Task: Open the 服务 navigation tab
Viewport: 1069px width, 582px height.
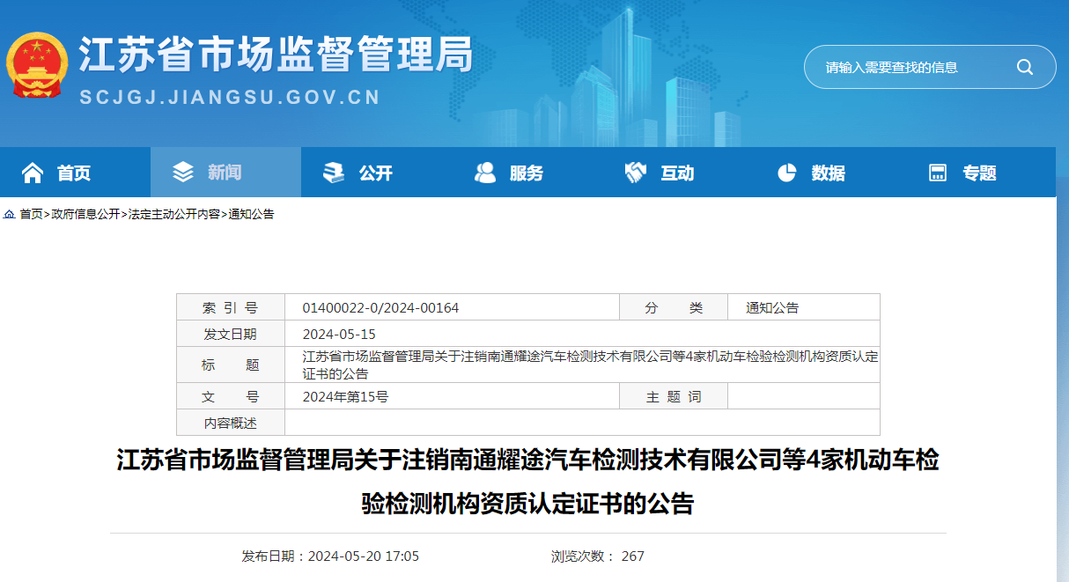Action: point(527,173)
